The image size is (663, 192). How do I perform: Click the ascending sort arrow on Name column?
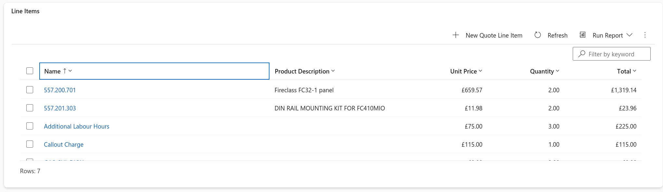click(x=65, y=71)
